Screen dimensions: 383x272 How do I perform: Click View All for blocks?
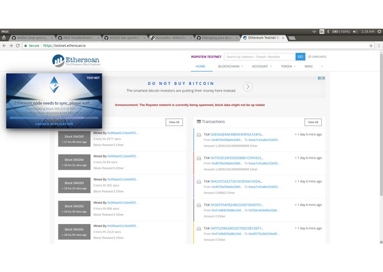pos(174,122)
